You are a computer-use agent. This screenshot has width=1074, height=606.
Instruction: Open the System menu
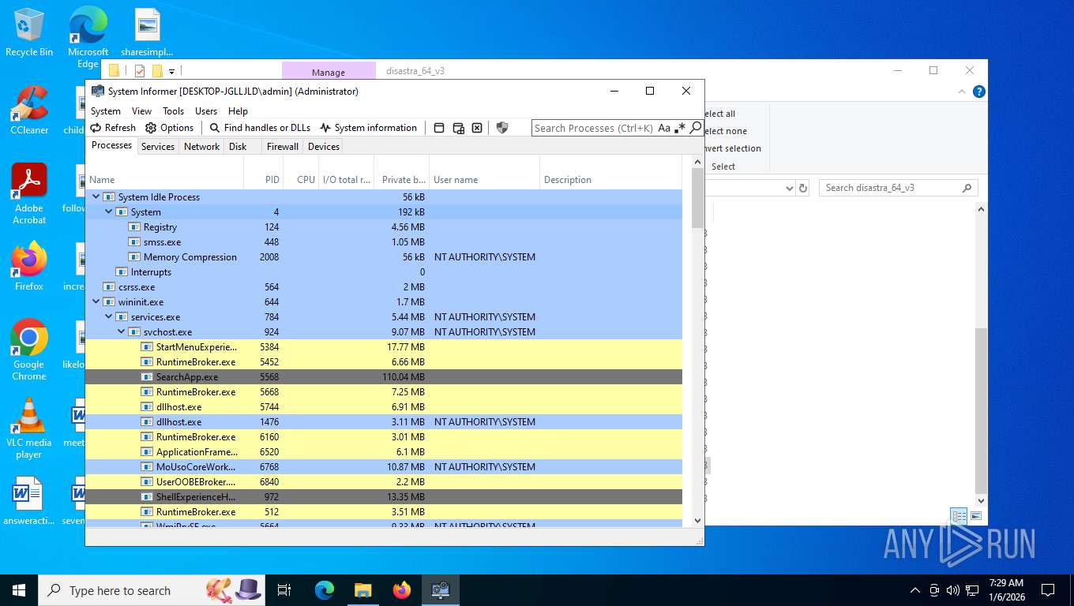(106, 111)
